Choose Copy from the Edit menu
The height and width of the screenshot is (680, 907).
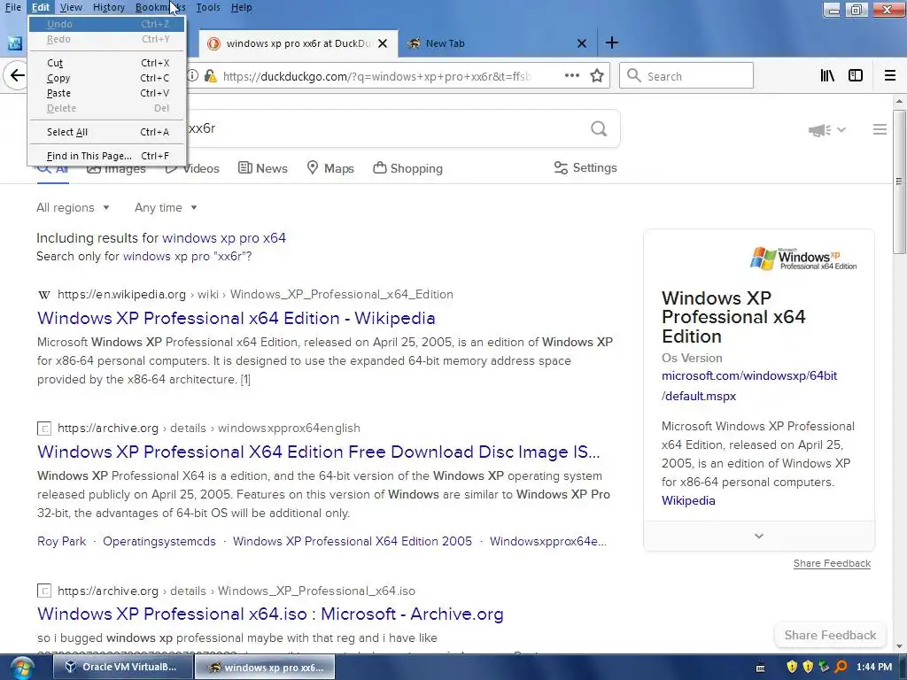coord(107,78)
